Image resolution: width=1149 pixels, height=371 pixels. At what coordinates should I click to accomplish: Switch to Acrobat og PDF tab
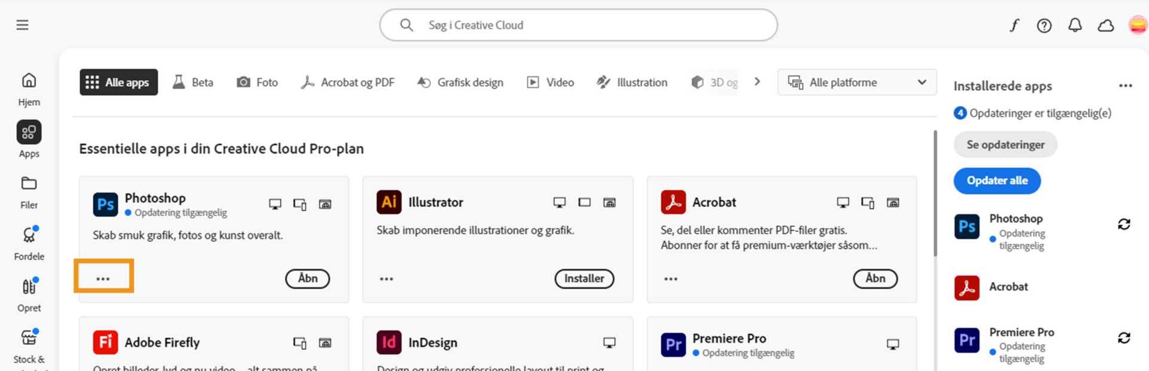[x=348, y=82]
